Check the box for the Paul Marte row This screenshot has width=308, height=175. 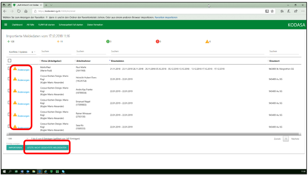pyautogui.click(x=9, y=69)
